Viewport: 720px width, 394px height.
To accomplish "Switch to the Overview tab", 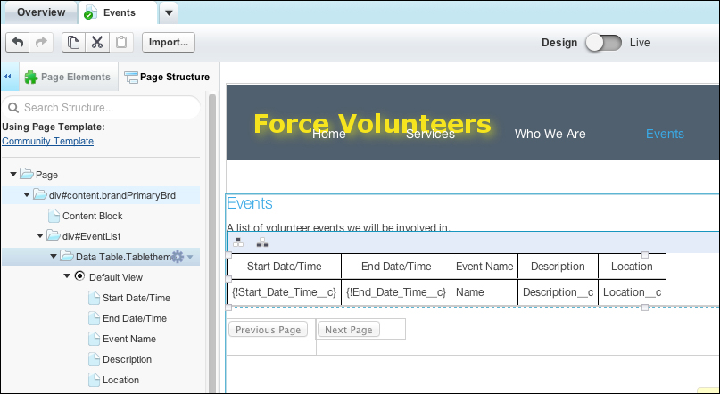I will tap(40, 12).
